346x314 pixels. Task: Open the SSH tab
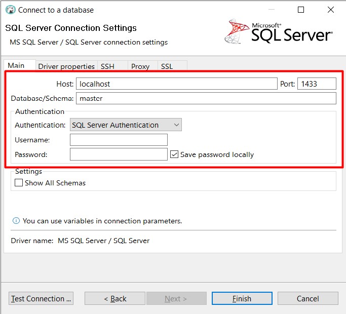107,66
